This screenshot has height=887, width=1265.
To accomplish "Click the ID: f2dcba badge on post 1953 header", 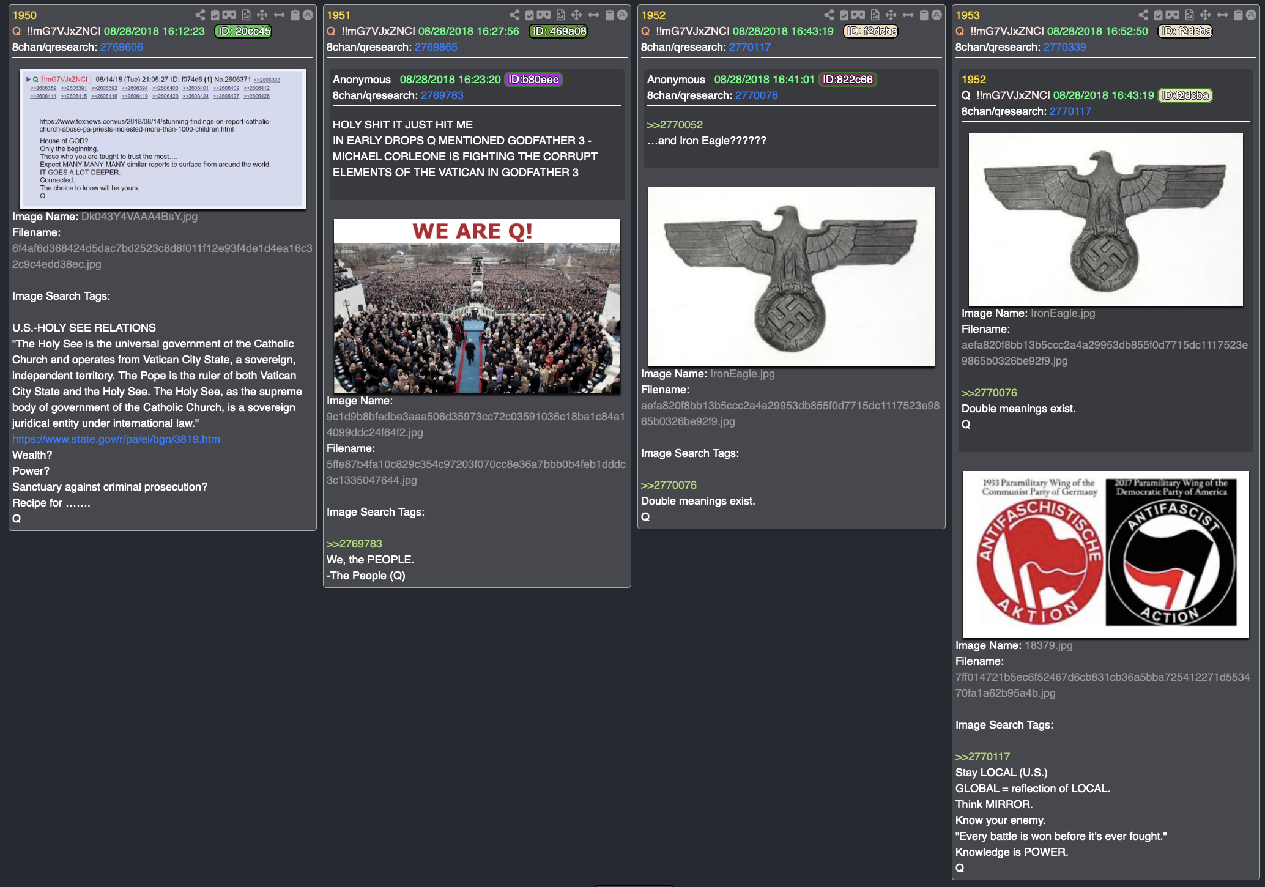I will pos(1185,31).
